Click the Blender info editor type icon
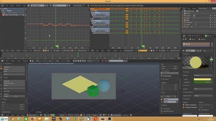The width and height of the screenshot is (216, 121). (x=2, y=6)
